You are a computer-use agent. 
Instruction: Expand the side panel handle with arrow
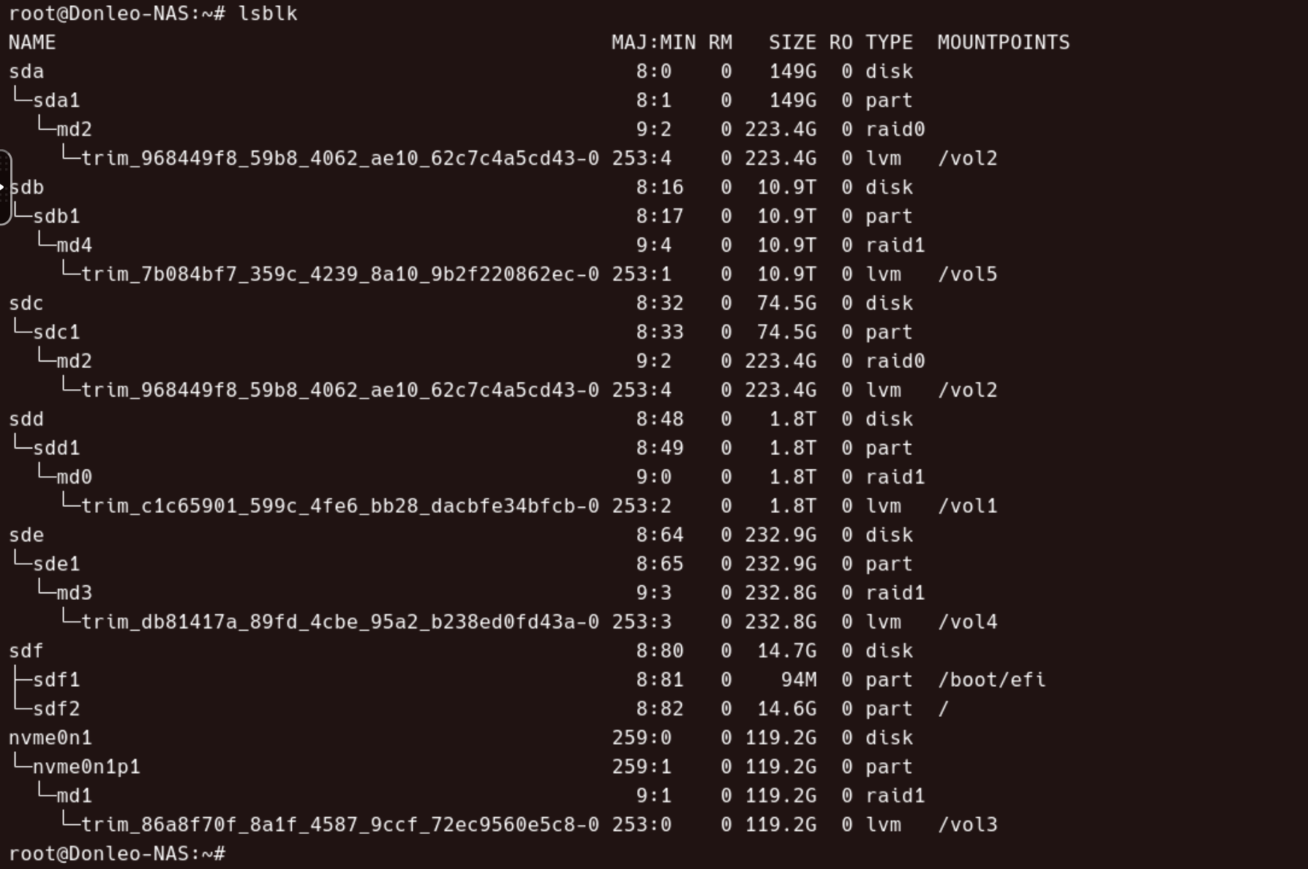(4, 187)
